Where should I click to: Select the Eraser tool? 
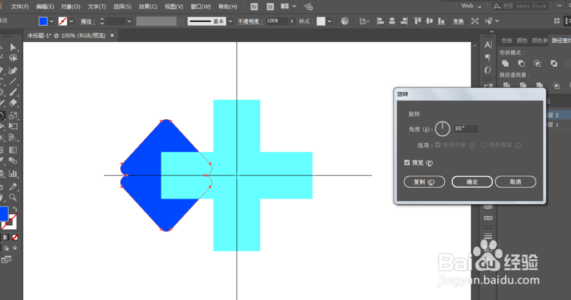(13, 103)
